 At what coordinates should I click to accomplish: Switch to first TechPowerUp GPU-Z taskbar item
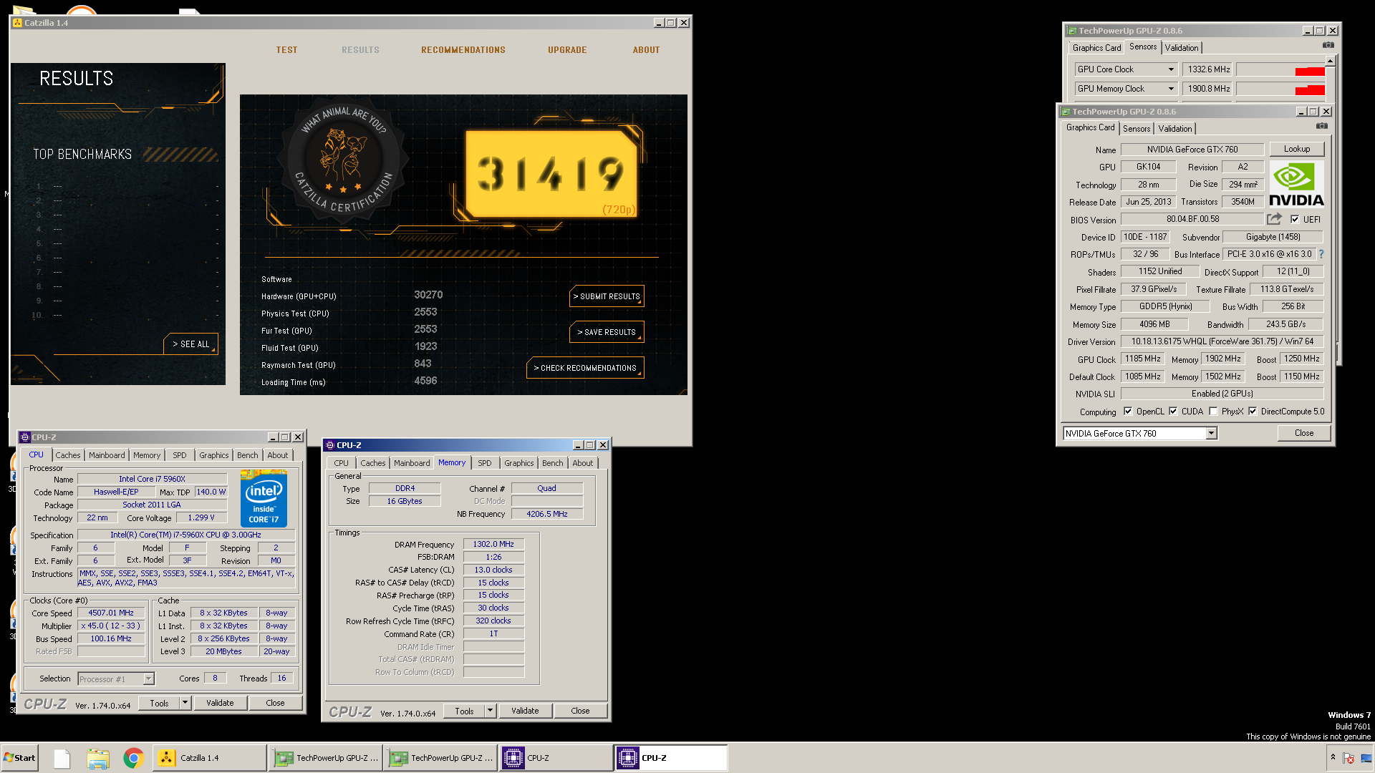click(326, 758)
